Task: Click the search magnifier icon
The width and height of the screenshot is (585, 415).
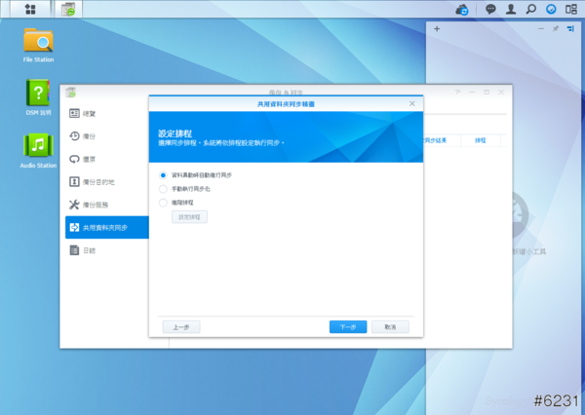Action: [x=530, y=9]
